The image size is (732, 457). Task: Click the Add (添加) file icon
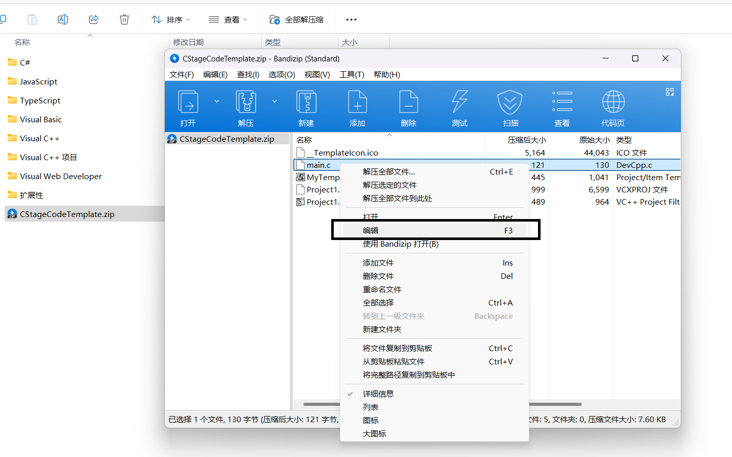[357, 102]
